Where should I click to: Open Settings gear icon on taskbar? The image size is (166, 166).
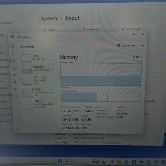[149, 162]
